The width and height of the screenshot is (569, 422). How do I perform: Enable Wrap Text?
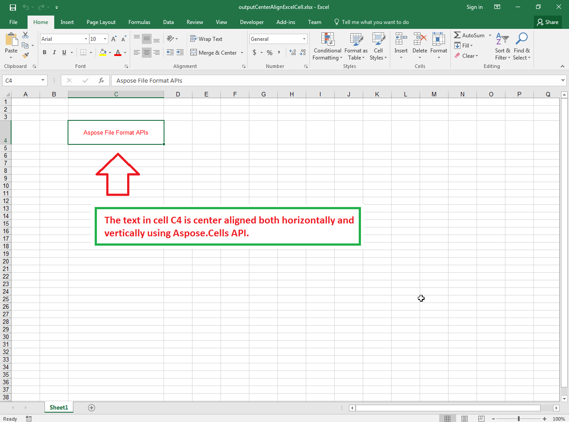coord(206,39)
